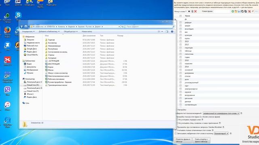Screen dimensions: 259x145
Task: Open the Минус-слова list dropdown
Action: point(180,12)
